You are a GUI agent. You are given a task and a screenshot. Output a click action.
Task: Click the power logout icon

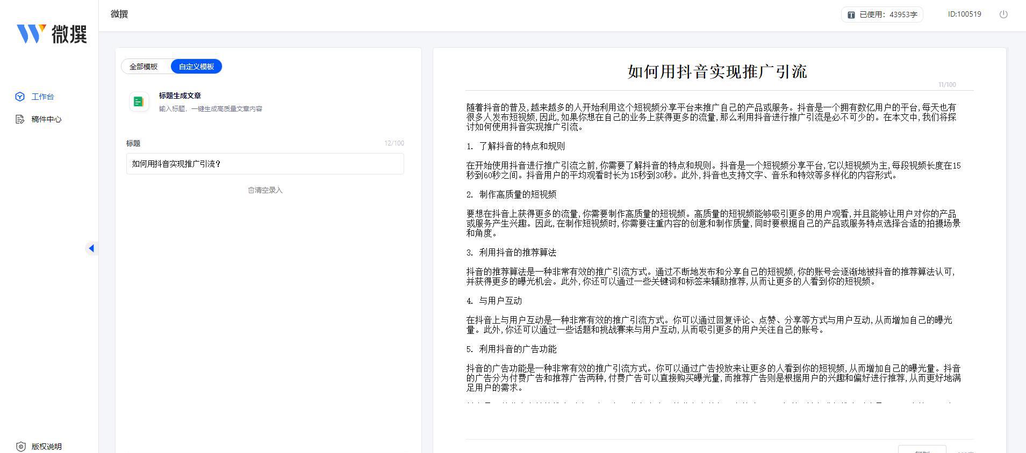click(x=1003, y=14)
